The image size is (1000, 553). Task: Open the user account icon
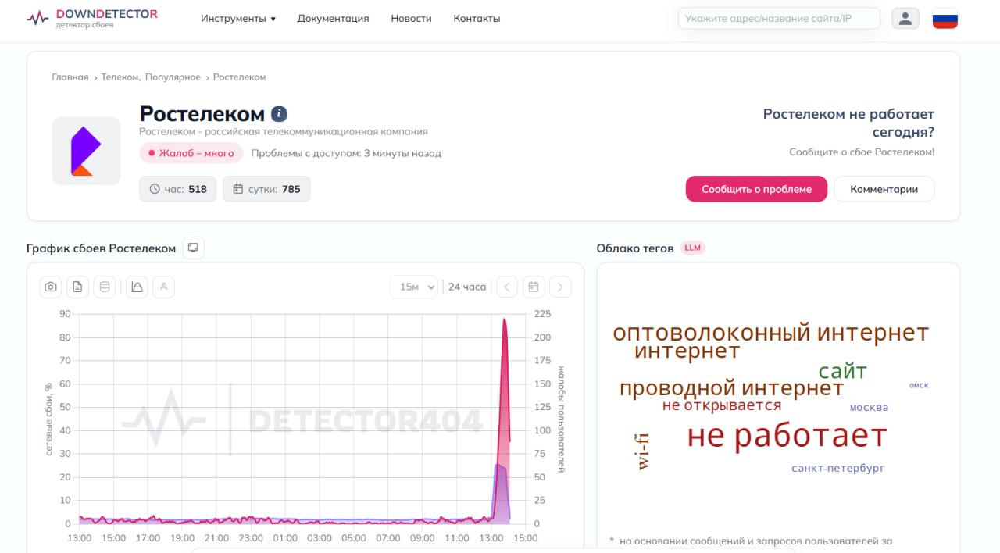(x=905, y=19)
